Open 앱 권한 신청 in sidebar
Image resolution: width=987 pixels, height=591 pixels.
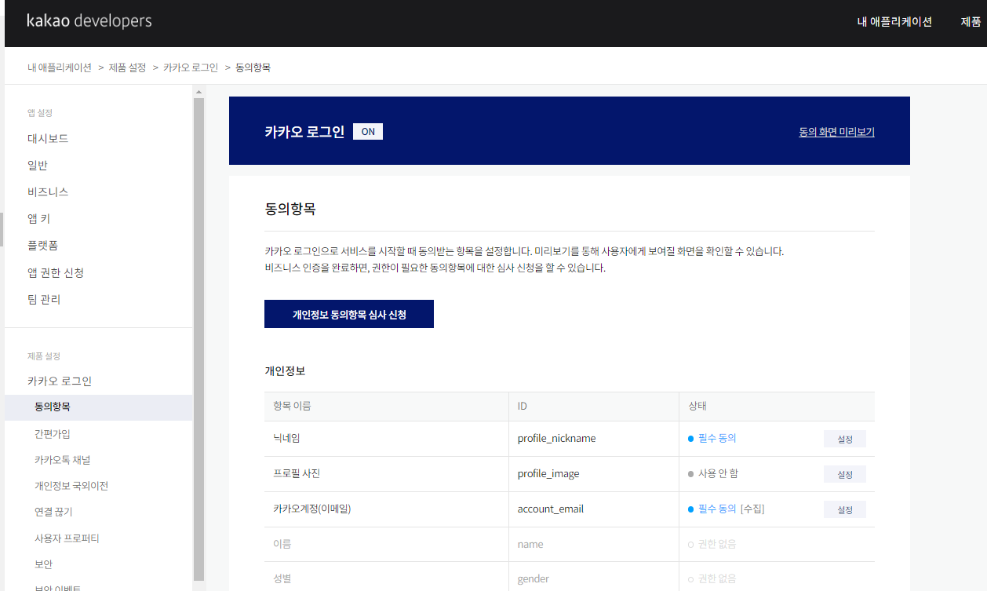click(x=56, y=272)
